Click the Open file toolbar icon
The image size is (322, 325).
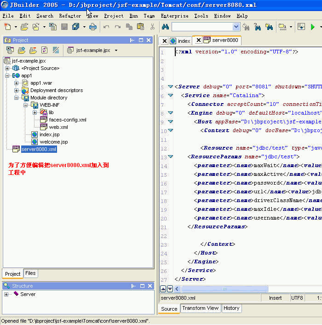click(x=24, y=27)
